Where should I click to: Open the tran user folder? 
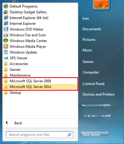point(86,18)
